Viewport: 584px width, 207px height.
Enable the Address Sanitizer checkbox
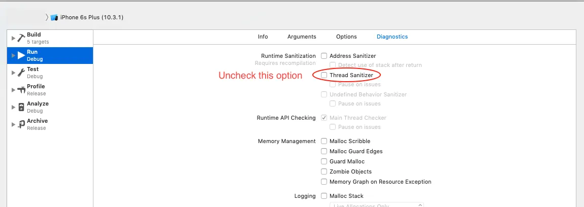pos(324,56)
